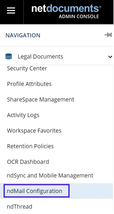The width and height of the screenshot is (114, 214).
Task: Collapse the Legal Documents chevron
Action: [110, 57]
